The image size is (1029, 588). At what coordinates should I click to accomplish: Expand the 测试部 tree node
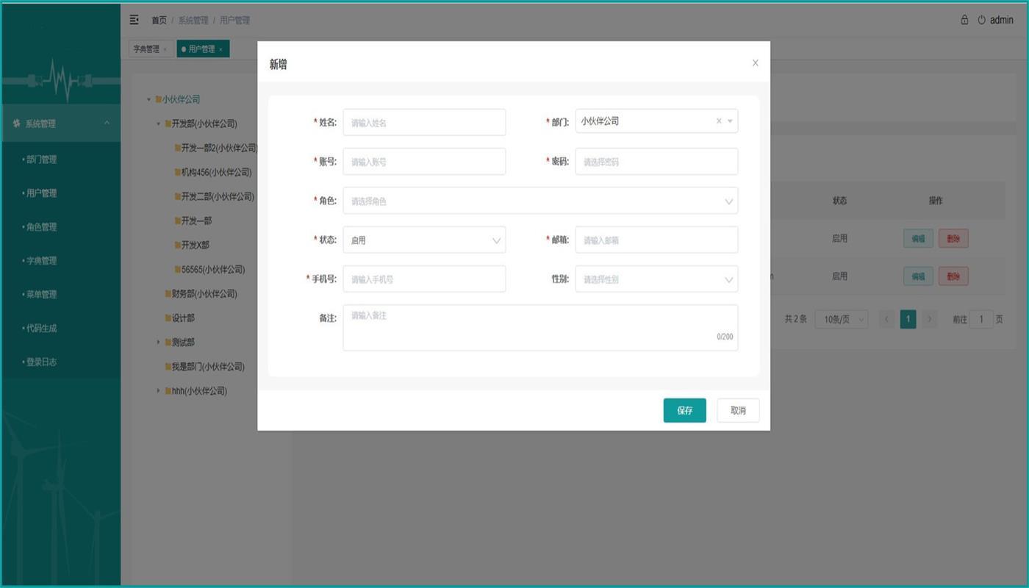pos(158,343)
